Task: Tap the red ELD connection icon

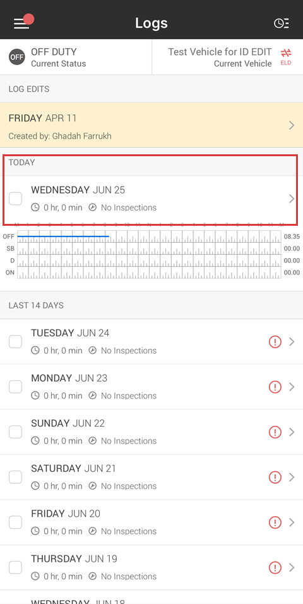Action: coord(286,57)
